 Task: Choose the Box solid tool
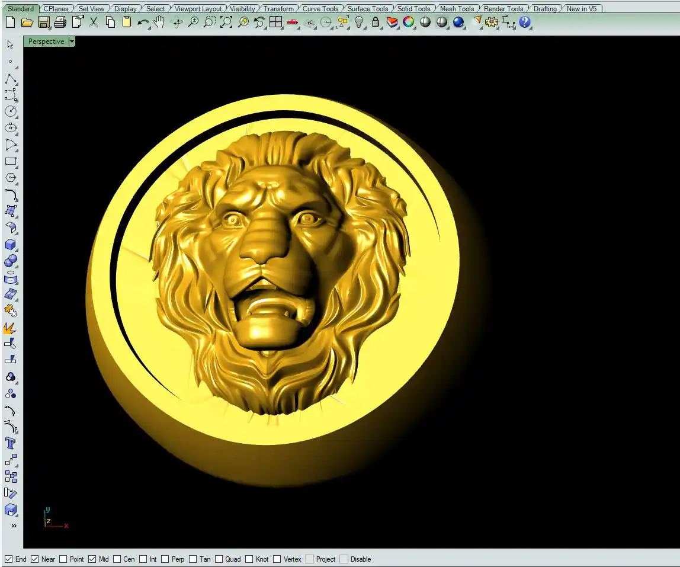pos(11,244)
